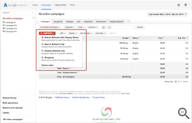Click the zoom out magnifier icon

(x=184, y=113)
